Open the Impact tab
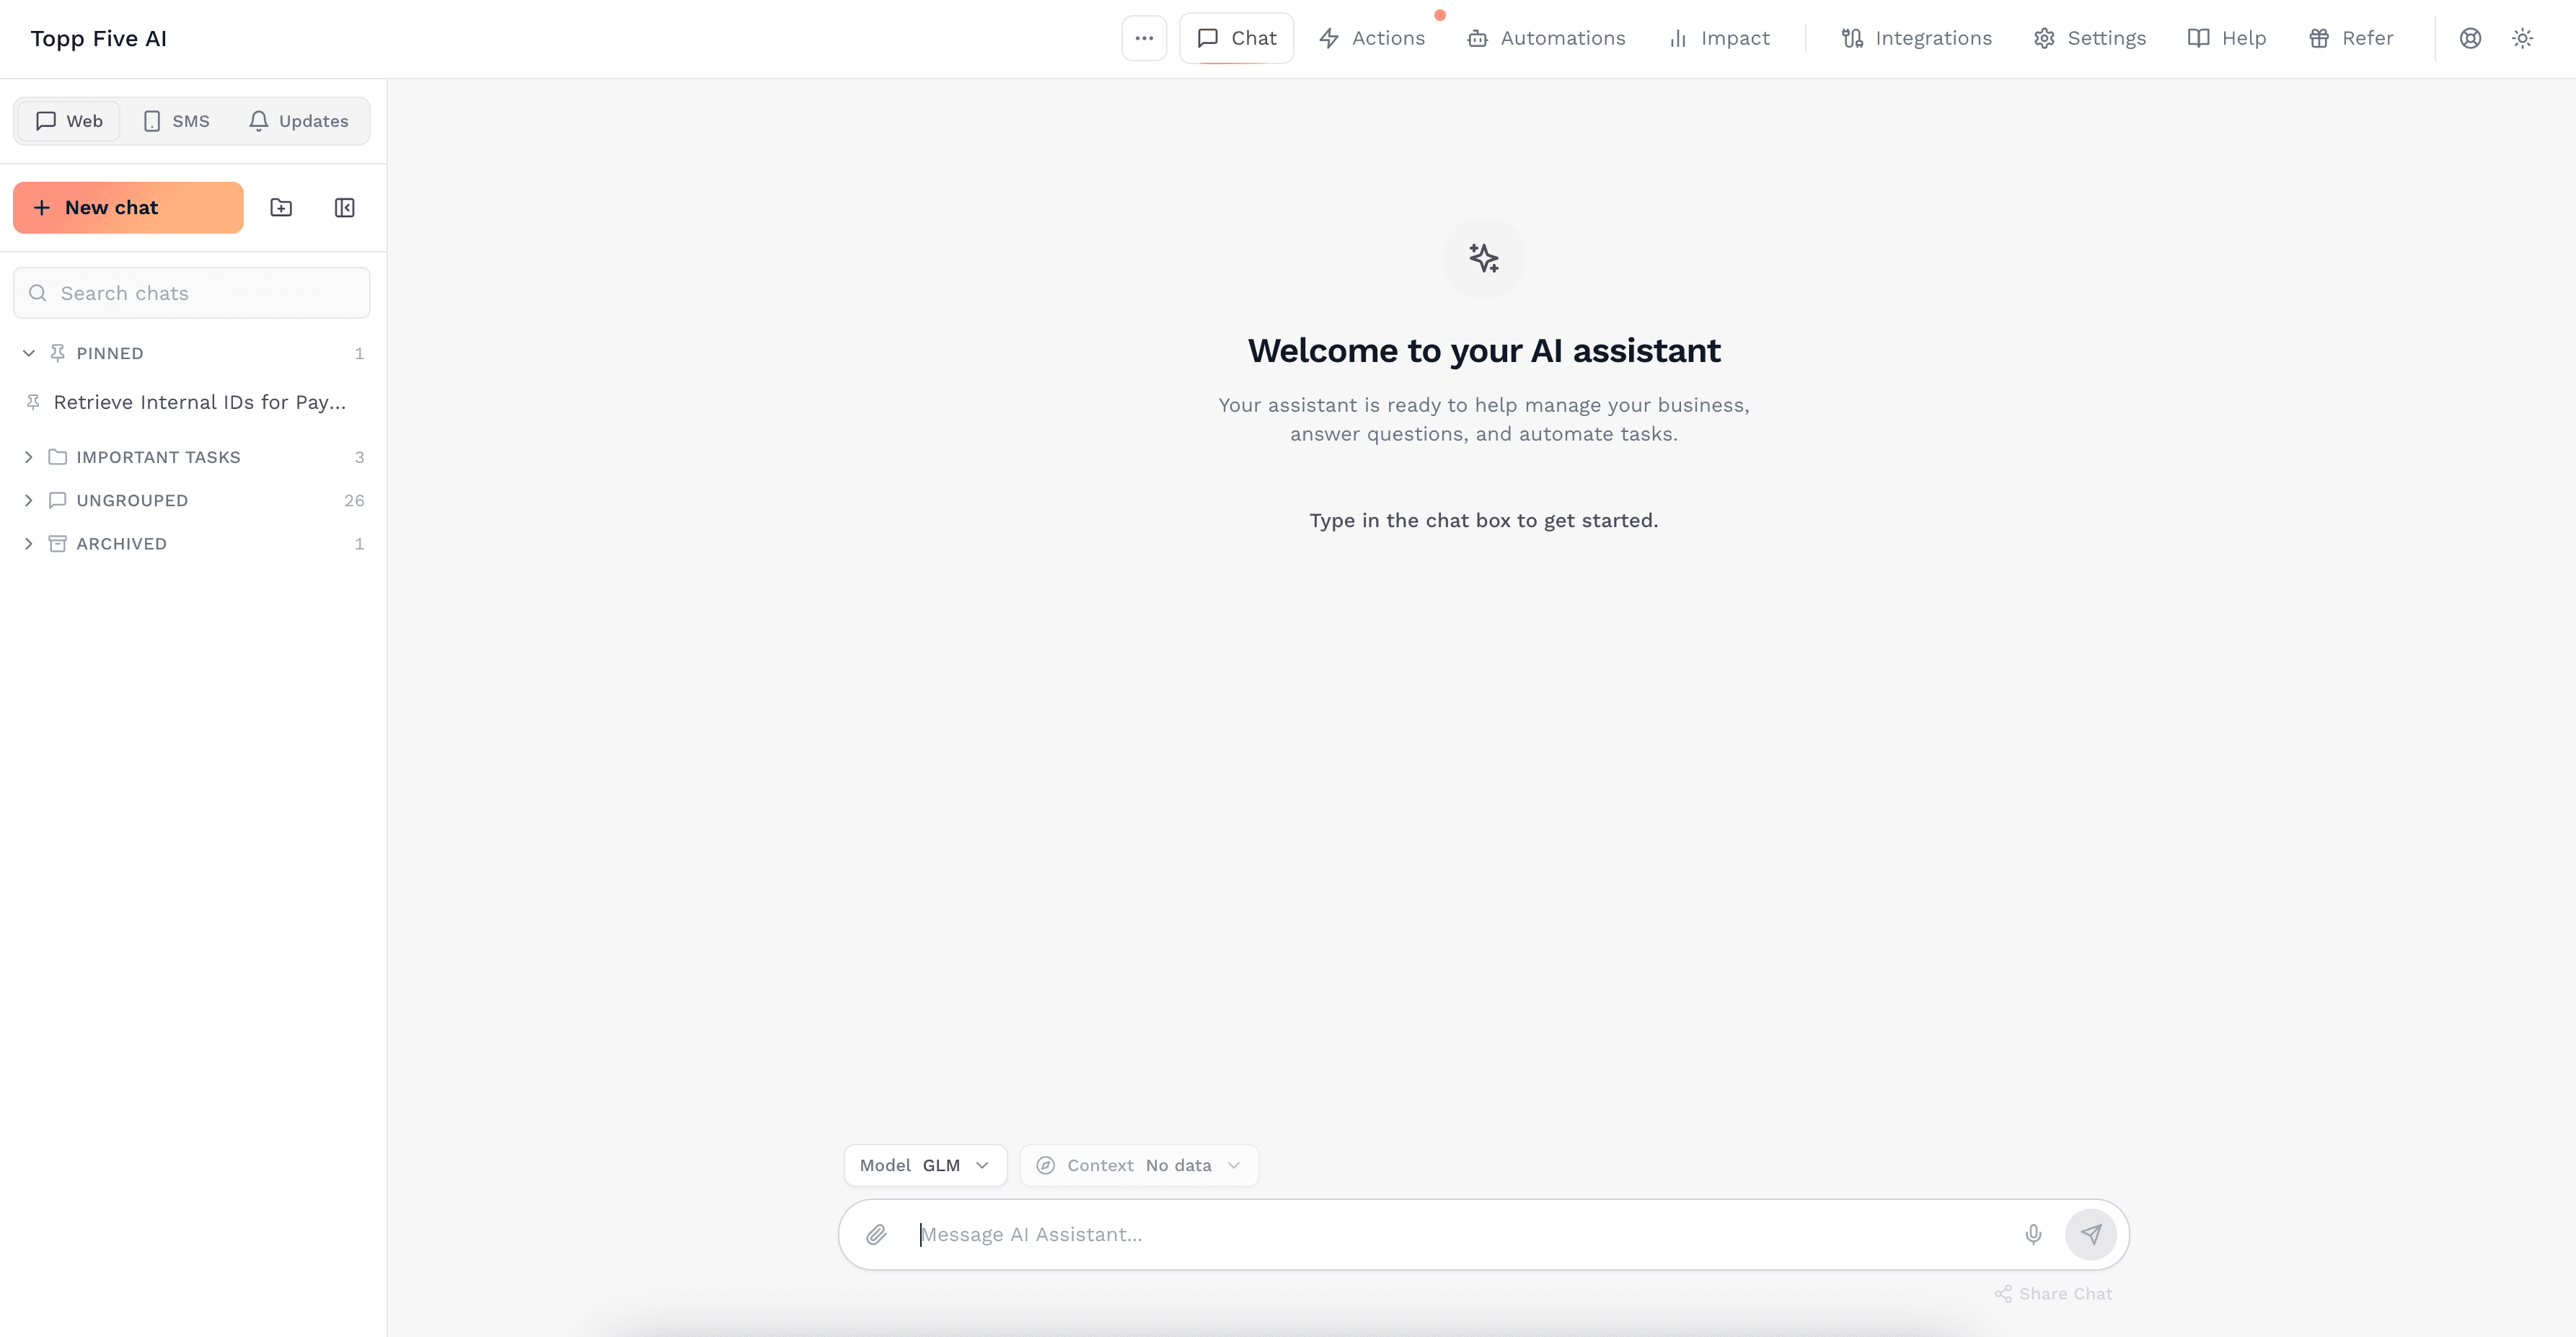This screenshot has width=2576, height=1337. coord(1719,38)
